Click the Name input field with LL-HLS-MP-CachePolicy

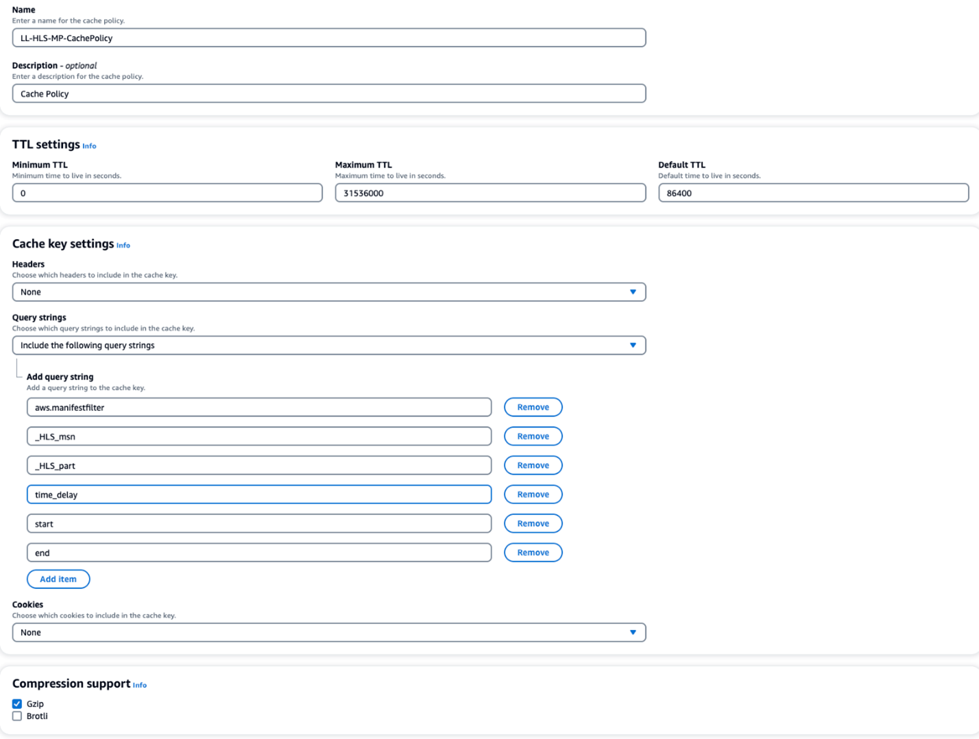pos(329,38)
